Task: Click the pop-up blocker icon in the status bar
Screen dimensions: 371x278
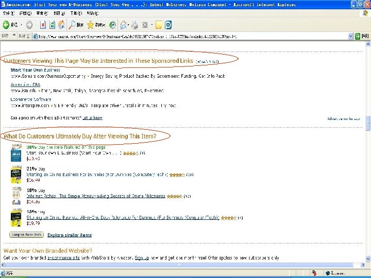Action: [314, 273]
